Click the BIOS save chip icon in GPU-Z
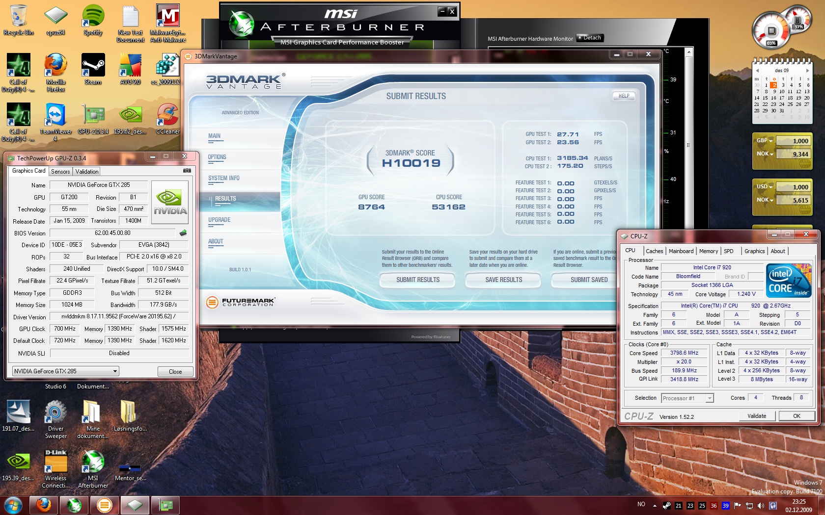This screenshot has width=825, height=515. tap(184, 233)
